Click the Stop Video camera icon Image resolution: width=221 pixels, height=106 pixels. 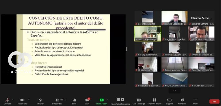(x=22, y=100)
